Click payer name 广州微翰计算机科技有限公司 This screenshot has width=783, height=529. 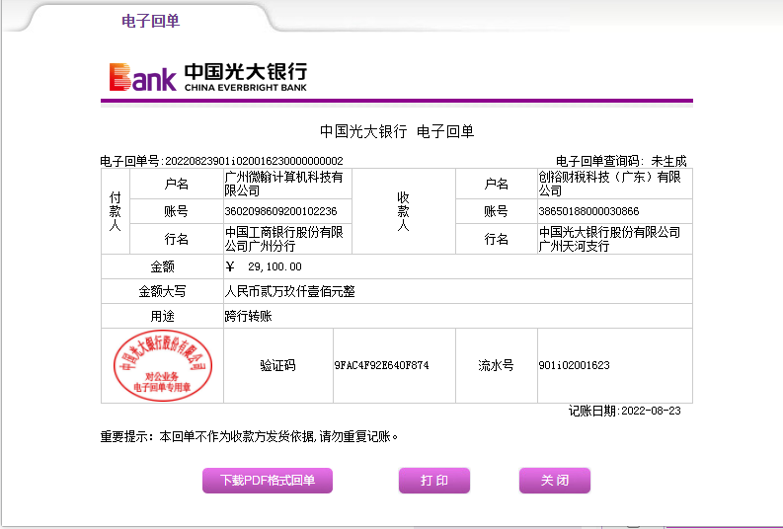(283, 184)
